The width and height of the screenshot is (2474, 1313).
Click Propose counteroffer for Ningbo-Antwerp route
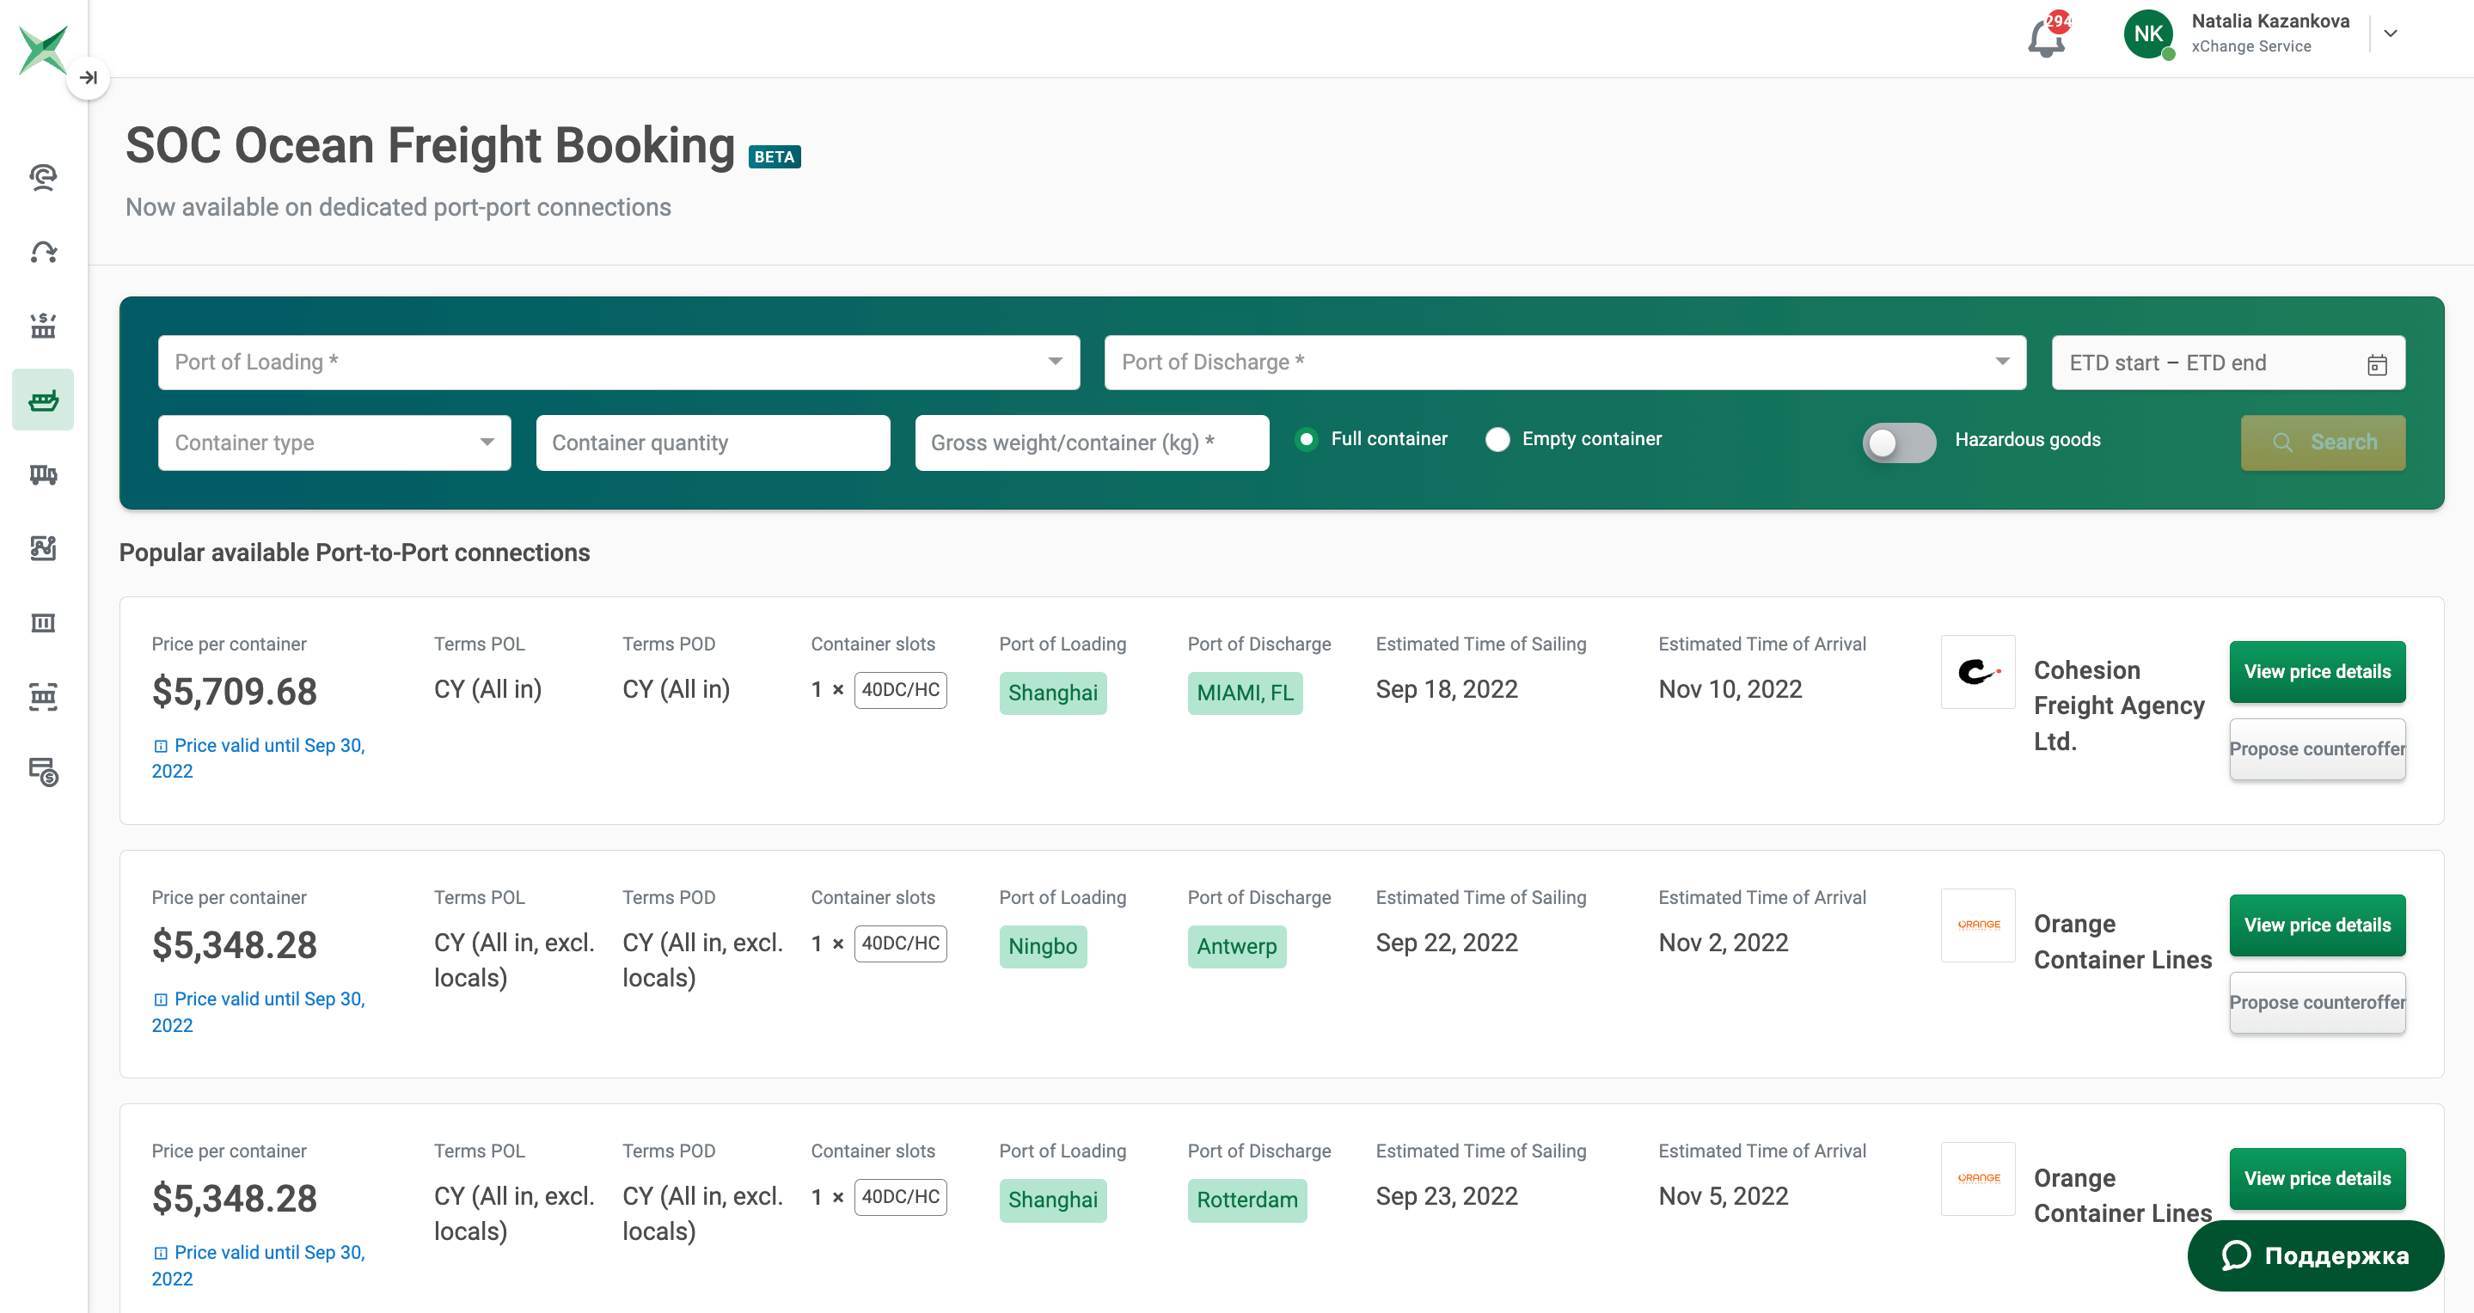point(2318,1002)
